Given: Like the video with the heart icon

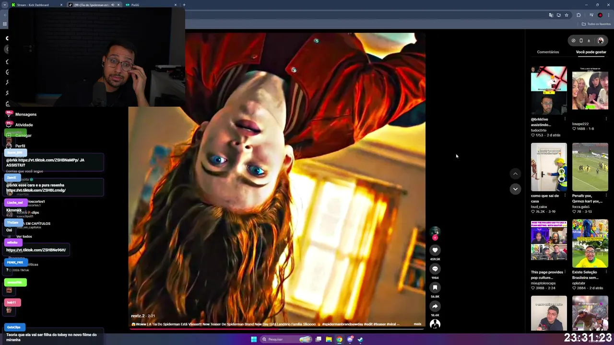Looking at the screenshot, I should 435,250.
